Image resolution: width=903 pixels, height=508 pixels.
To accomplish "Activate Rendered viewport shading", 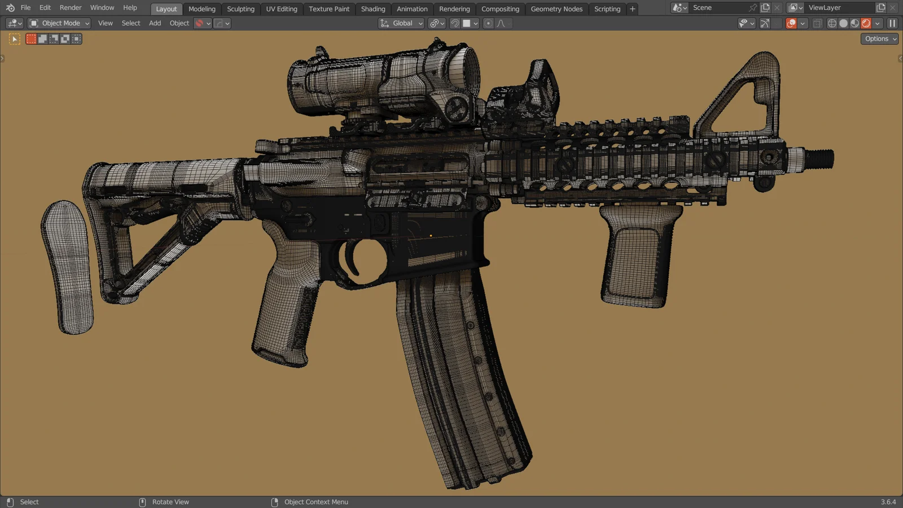I will click(x=866, y=23).
